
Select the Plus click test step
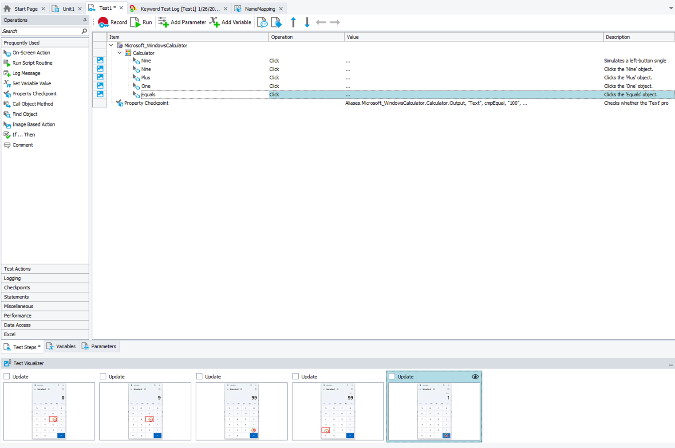pos(146,78)
